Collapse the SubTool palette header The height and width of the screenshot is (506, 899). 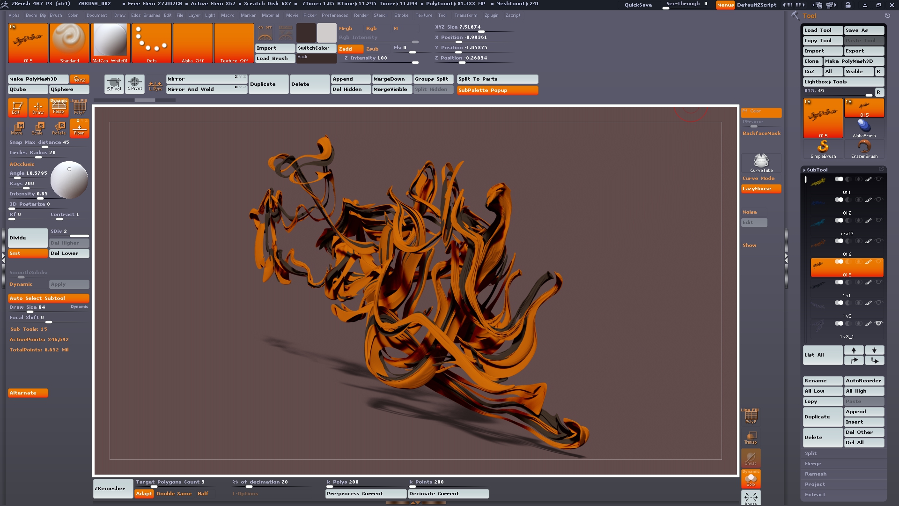pos(817,170)
